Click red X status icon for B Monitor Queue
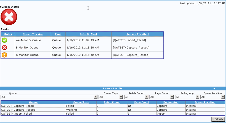The image size is (226, 123). pos(4,48)
